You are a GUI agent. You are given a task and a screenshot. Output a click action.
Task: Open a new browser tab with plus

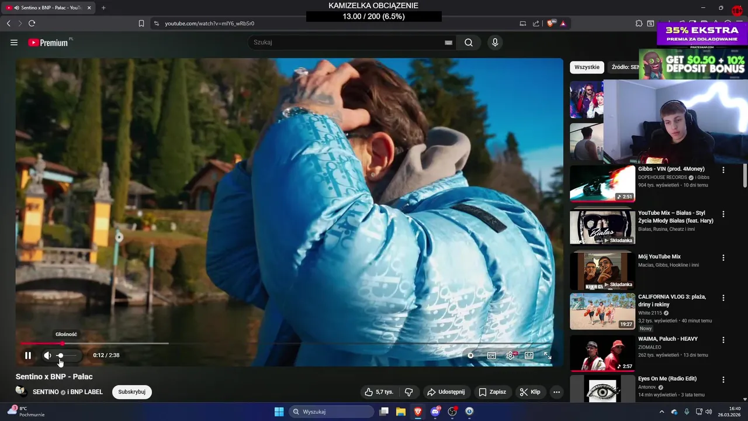point(103,8)
